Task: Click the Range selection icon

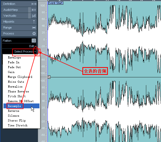Action: (34, 27)
